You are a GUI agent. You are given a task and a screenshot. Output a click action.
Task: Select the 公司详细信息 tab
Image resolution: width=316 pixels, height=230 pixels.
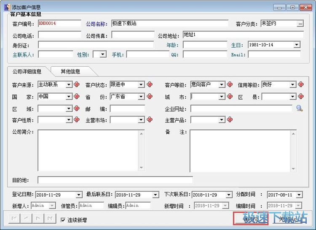click(x=27, y=71)
